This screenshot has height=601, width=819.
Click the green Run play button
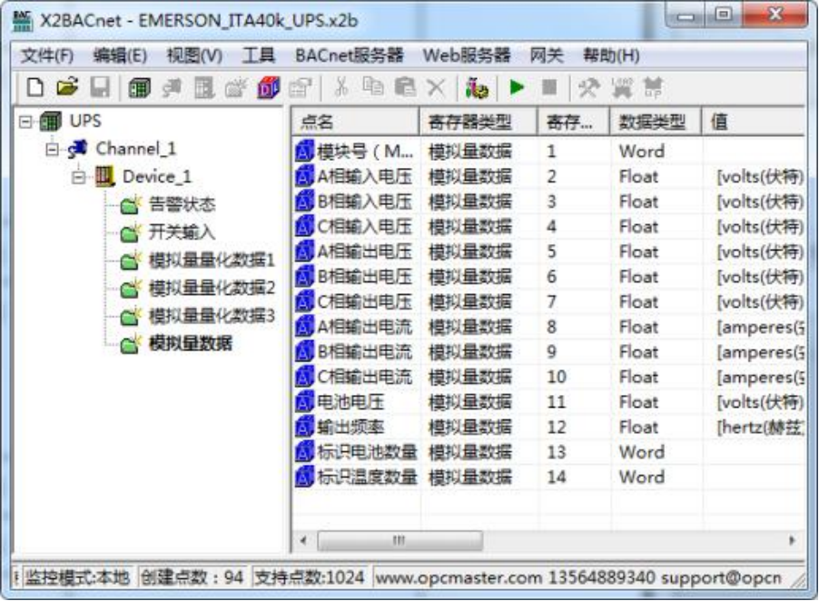(517, 88)
